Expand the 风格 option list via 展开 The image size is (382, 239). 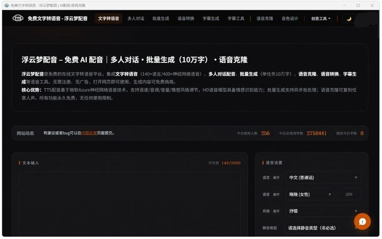coord(276,211)
